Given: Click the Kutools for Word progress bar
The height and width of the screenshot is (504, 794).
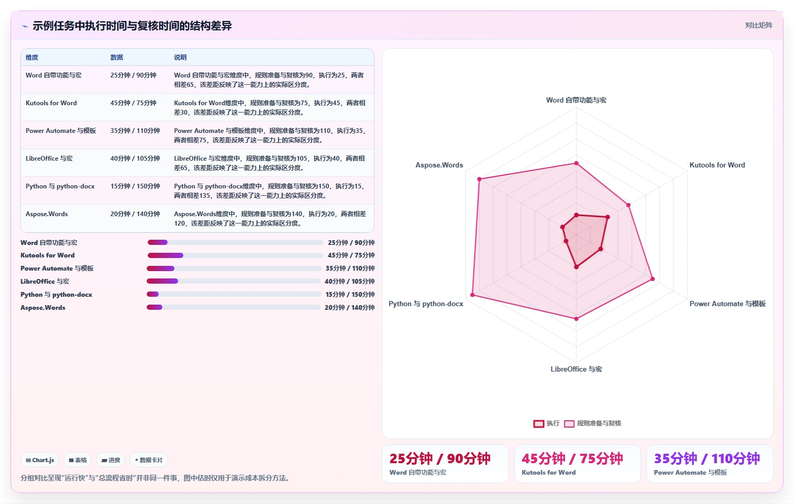Looking at the screenshot, I should tap(235, 255).
